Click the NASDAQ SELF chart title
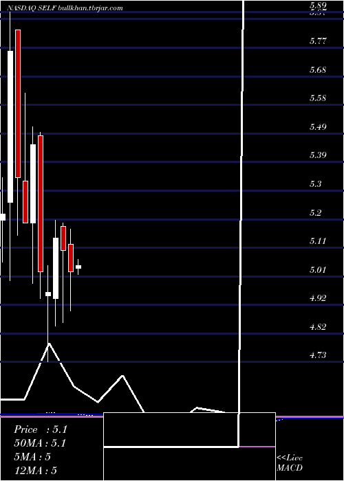 (x=65, y=8)
